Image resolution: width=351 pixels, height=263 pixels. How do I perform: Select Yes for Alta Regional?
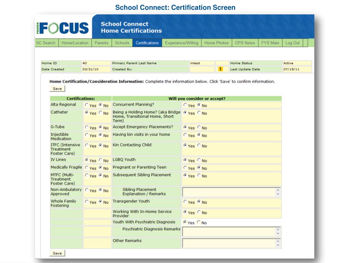coord(87,105)
